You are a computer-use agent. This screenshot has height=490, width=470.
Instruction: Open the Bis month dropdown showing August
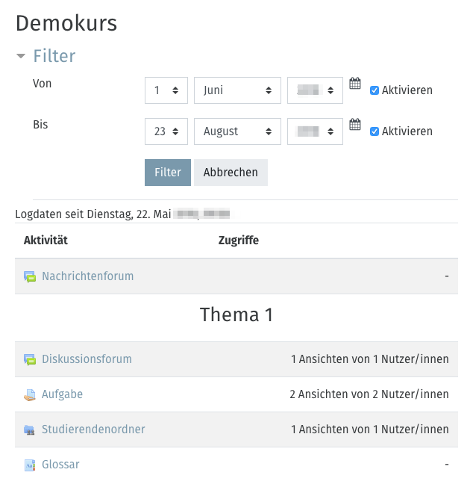(x=237, y=131)
